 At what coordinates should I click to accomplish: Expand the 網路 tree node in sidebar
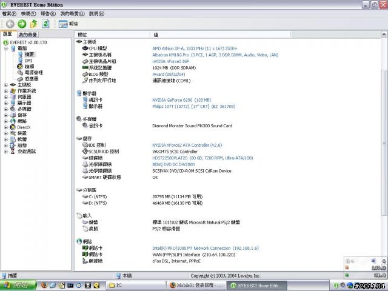pos(6,121)
